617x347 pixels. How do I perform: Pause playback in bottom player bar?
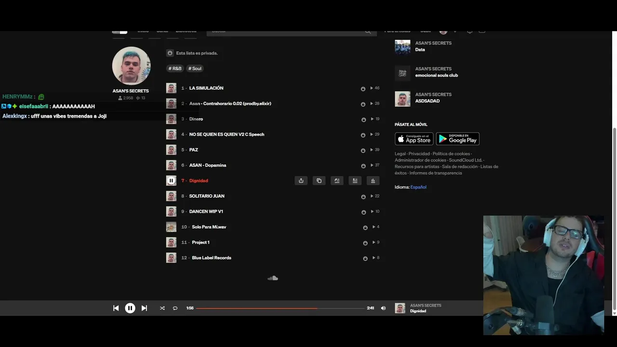coord(130,308)
